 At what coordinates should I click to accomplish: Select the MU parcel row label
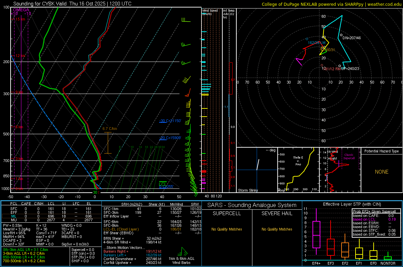coord(14,220)
